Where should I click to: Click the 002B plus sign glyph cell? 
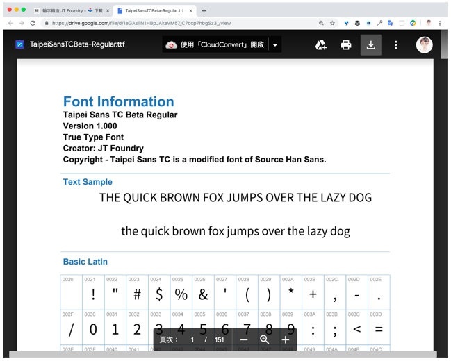coord(313,292)
